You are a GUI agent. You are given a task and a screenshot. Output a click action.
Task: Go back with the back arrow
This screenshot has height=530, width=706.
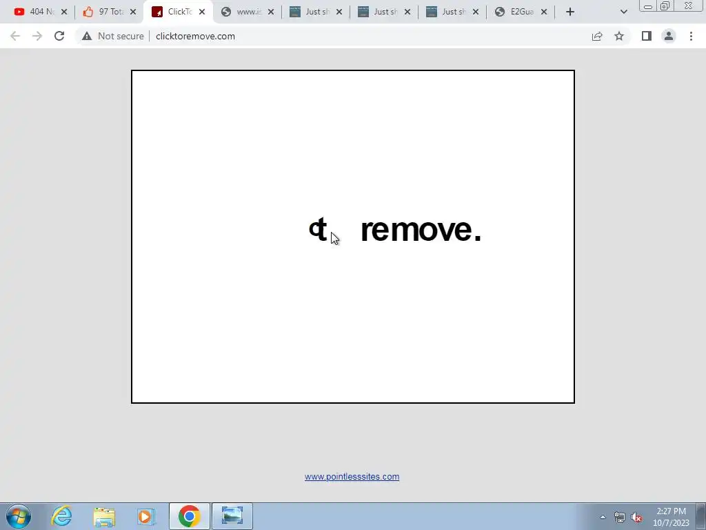pos(15,36)
